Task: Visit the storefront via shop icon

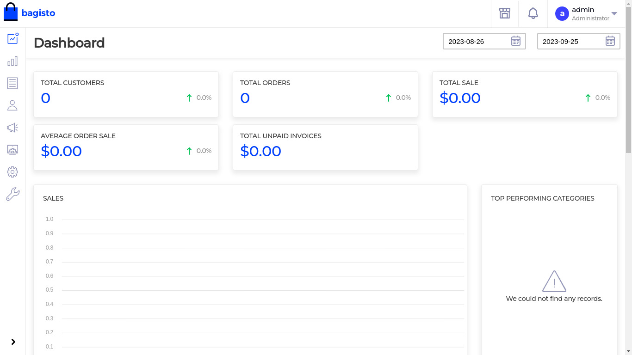Action: tap(504, 13)
